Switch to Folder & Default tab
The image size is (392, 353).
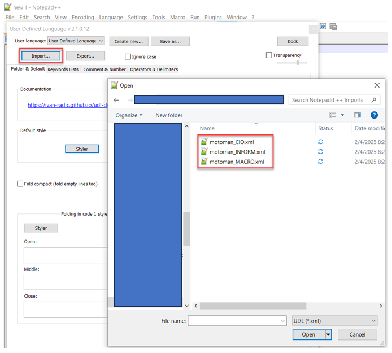pos(28,69)
